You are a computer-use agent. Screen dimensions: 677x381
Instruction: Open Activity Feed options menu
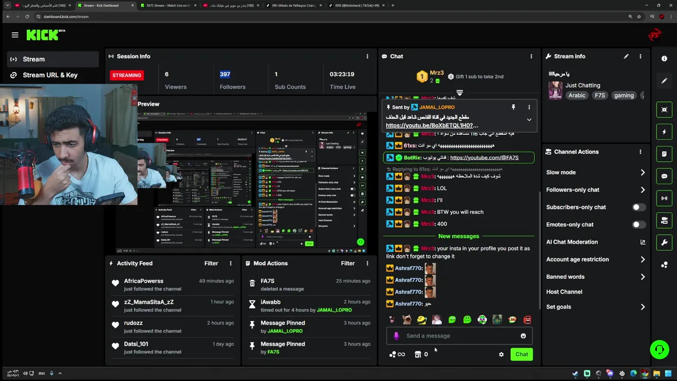tap(231, 263)
